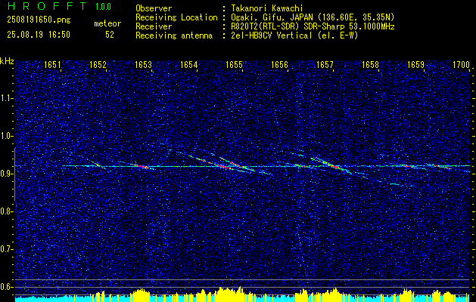Click the kHz axis unit label
The image size is (476, 302).
7,61
